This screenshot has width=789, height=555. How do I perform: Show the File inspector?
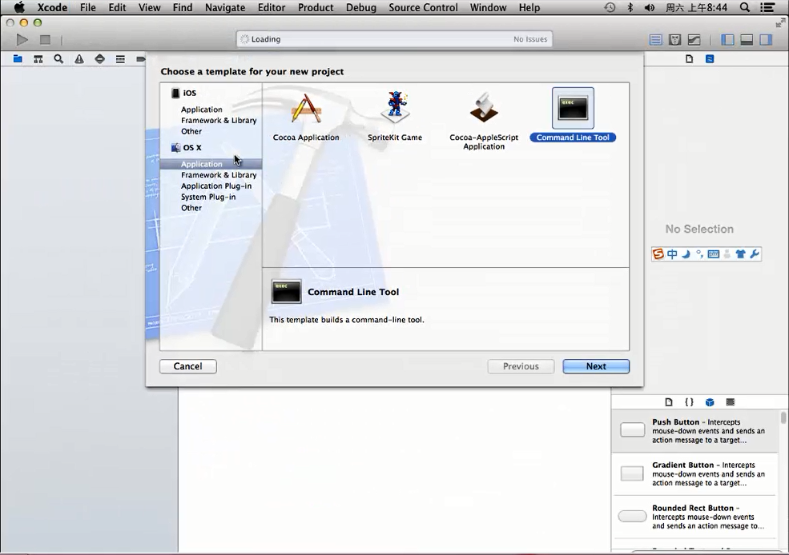tap(690, 58)
